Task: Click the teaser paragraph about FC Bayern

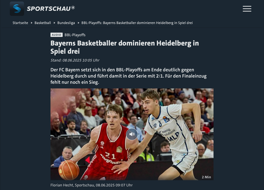Action: [128, 76]
